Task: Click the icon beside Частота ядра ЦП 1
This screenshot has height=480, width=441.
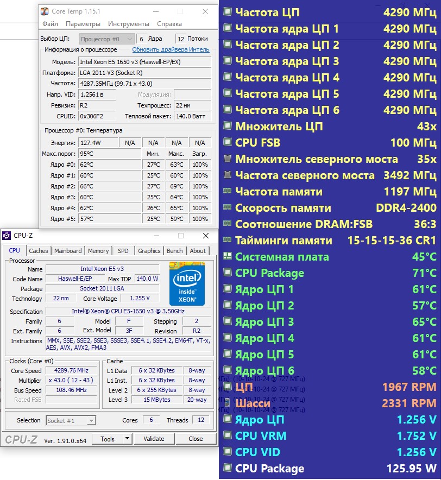Action: [x=227, y=28]
